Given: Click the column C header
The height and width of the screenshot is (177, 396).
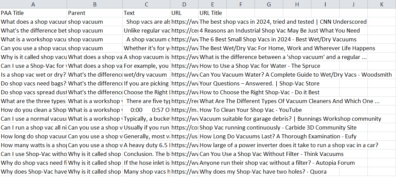Looking at the screenshot, I should [x=147, y=4].
